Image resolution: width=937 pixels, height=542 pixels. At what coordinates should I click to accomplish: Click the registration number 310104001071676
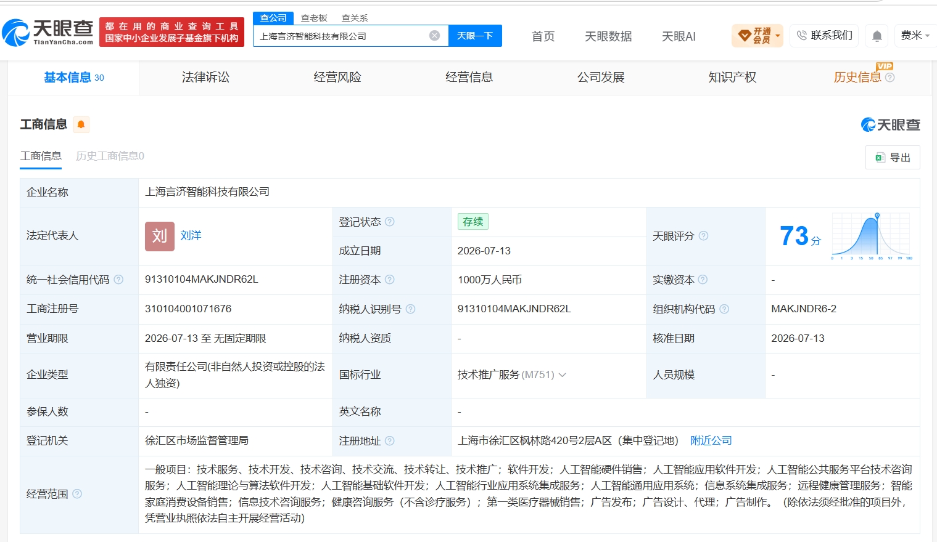tap(188, 309)
